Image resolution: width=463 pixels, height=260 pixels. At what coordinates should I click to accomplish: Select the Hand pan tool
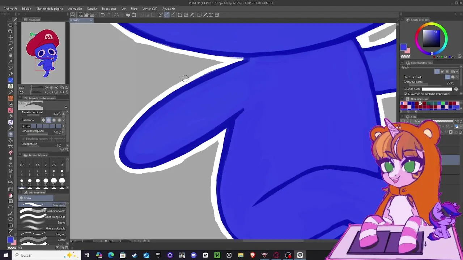pyautogui.click(x=10, y=55)
